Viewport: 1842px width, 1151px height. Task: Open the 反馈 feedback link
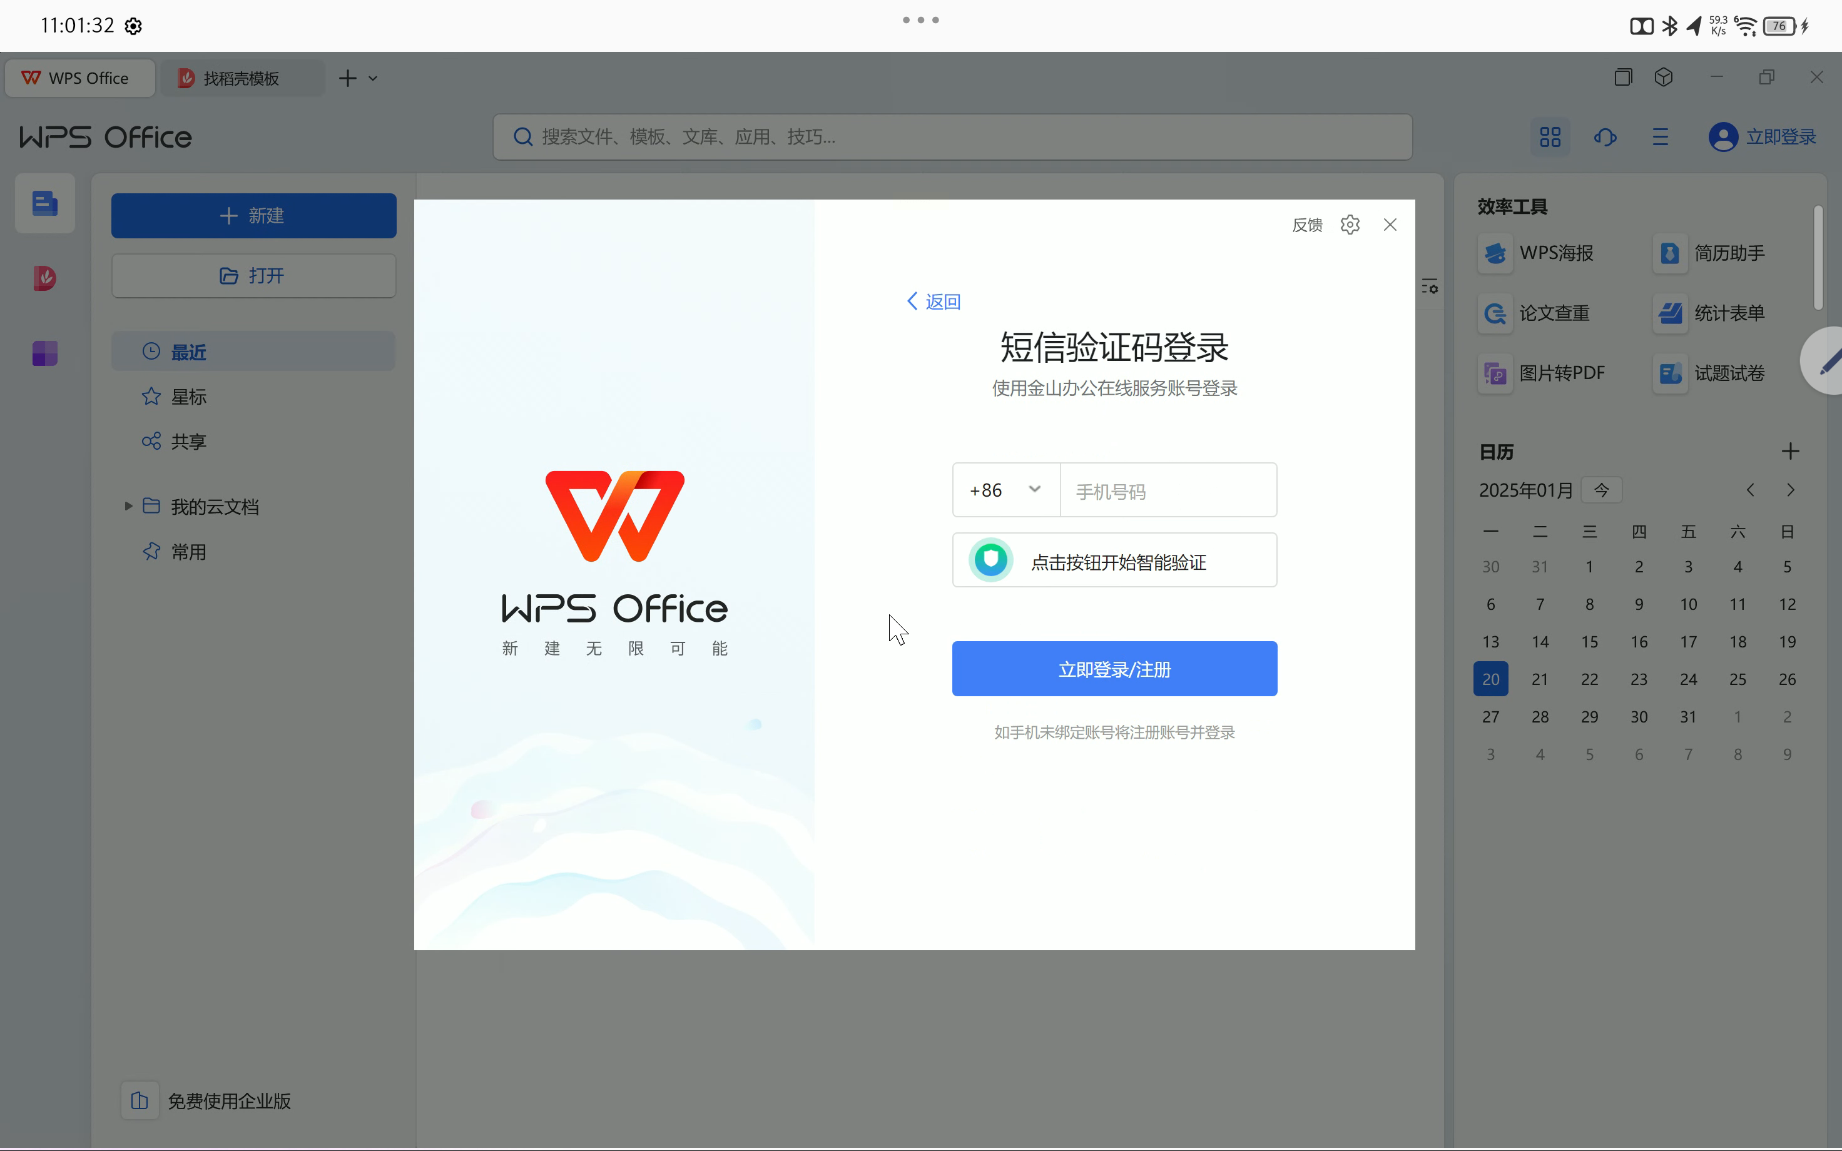pos(1307,225)
